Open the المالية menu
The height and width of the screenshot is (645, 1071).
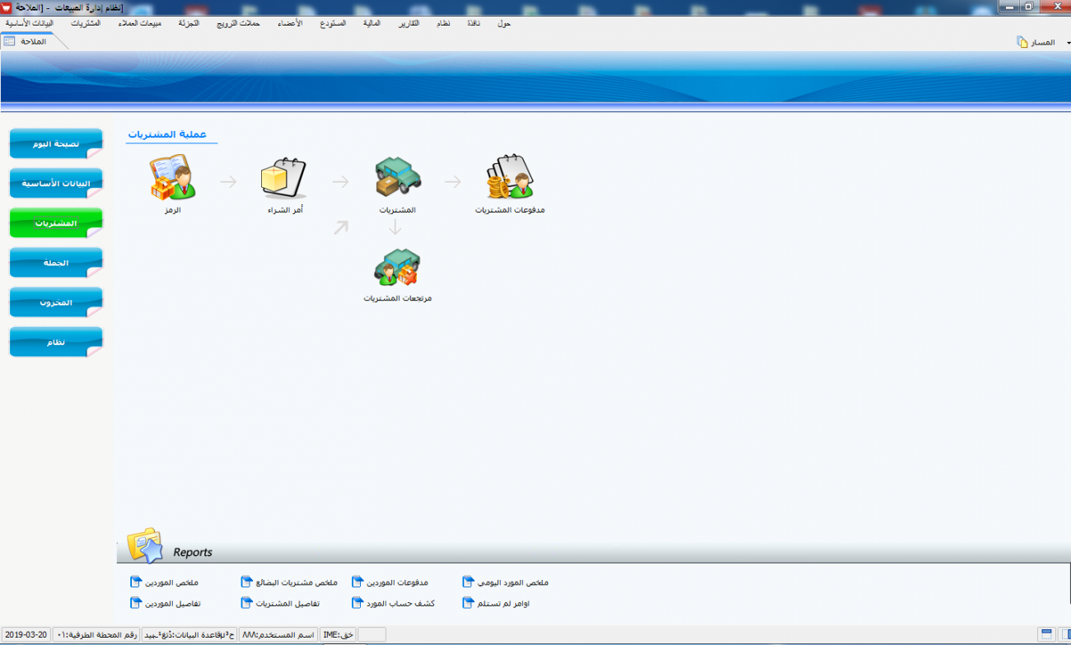(x=372, y=23)
